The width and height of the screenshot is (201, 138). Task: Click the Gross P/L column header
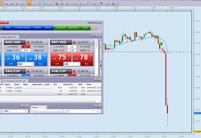click(68, 85)
